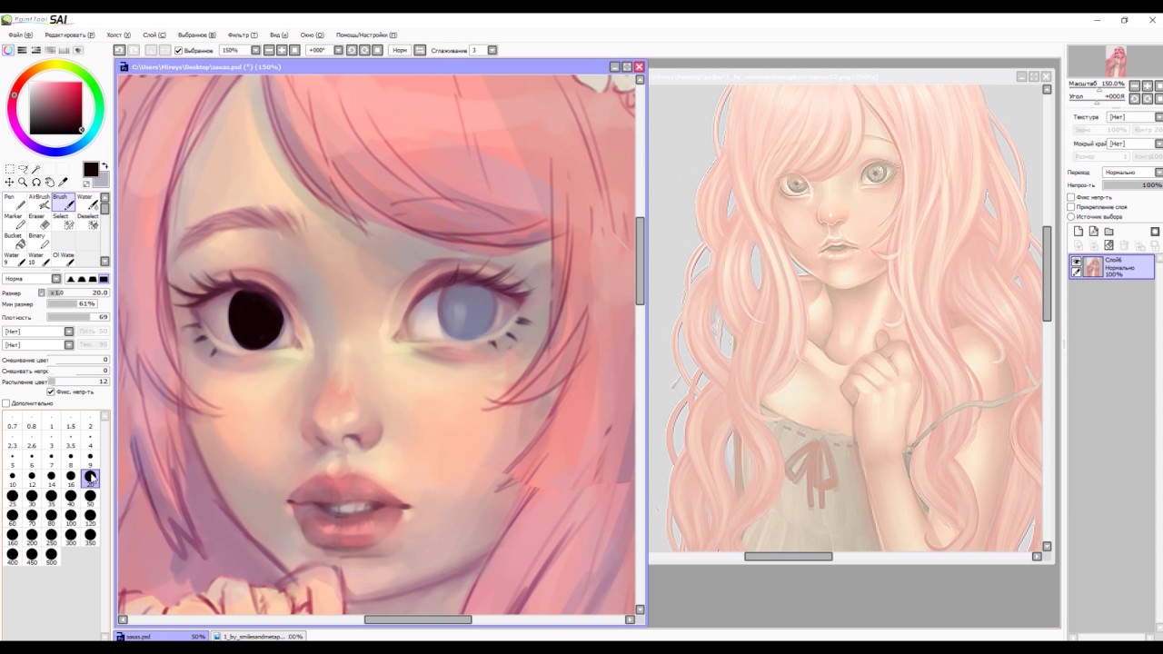Choose the lasso selection tool
Screen dimensions: 1163x654
pyautogui.click(x=23, y=169)
